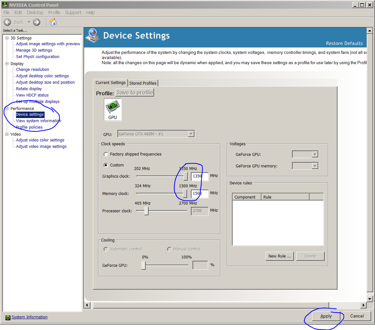375x330 pixels.
Task: Select Factory shipped frequencies option
Action: (x=106, y=154)
